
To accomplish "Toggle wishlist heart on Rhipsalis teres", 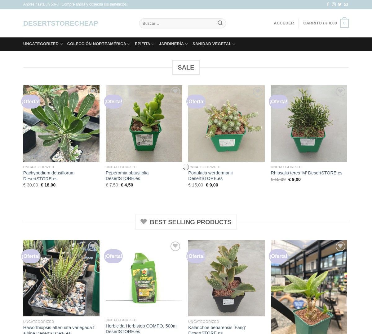I will 340,92.
